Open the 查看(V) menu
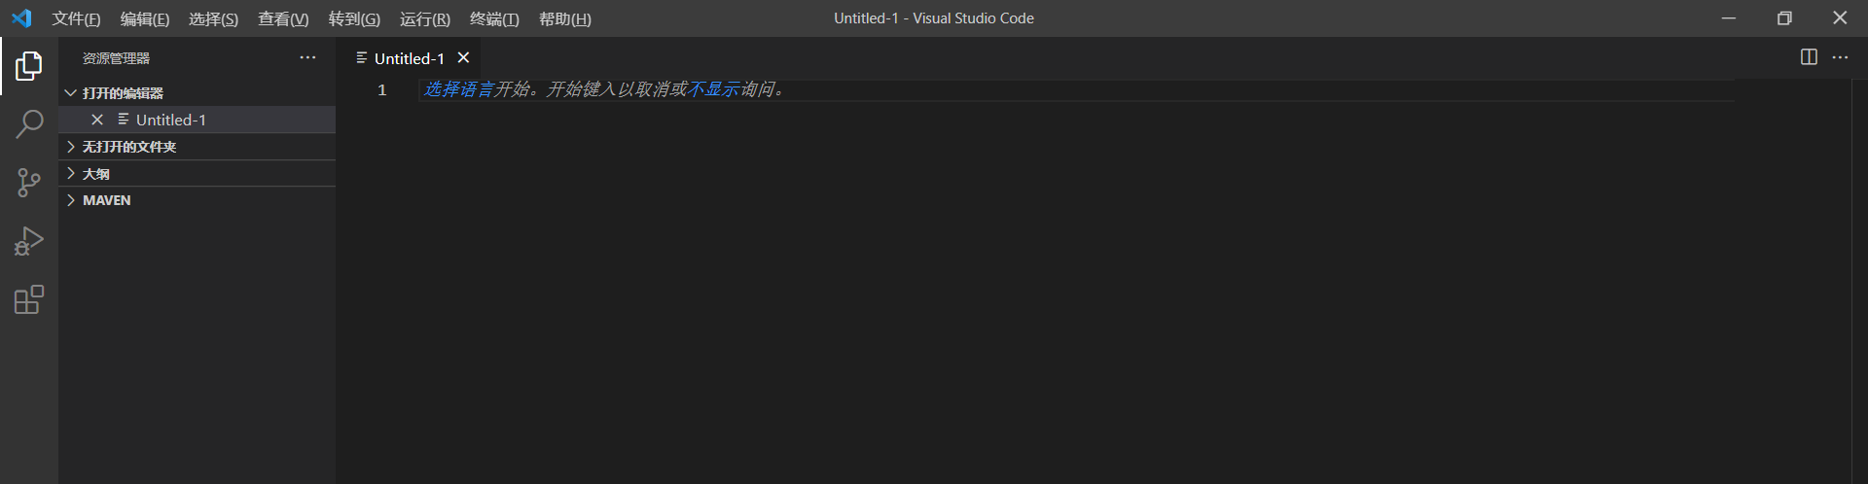The width and height of the screenshot is (1868, 484). pos(283,18)
